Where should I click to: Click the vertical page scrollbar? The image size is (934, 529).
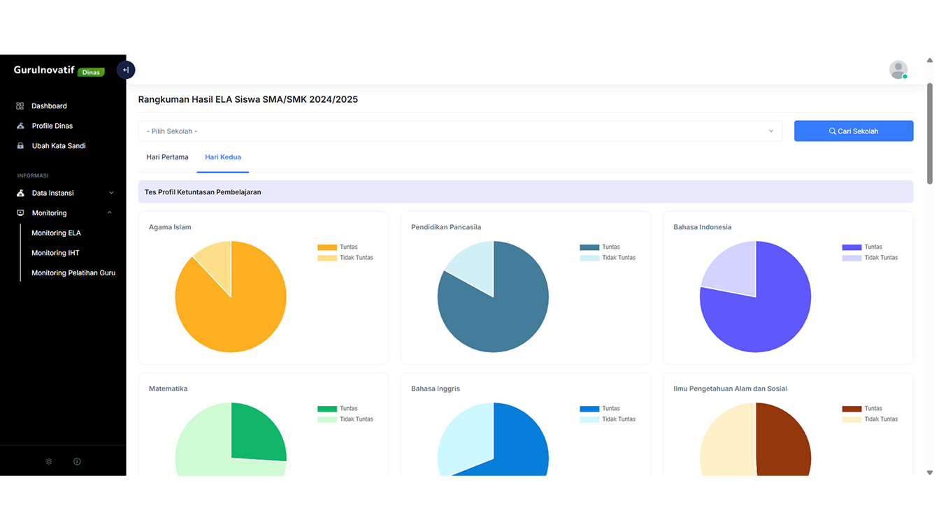[x=929, y=133]
